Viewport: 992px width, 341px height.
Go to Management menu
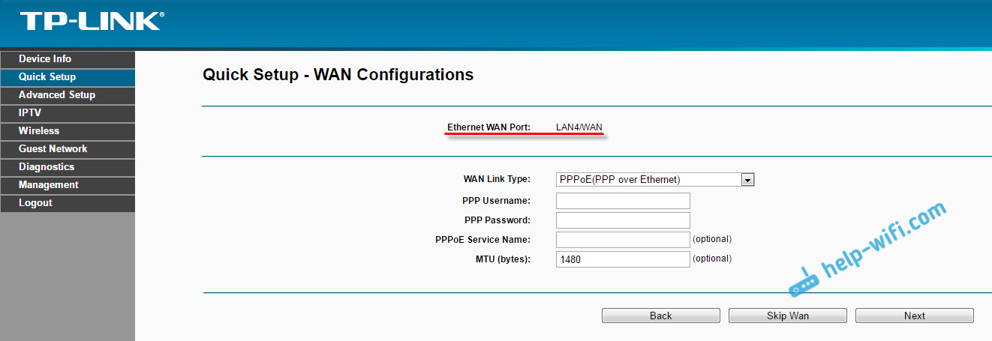49,185
